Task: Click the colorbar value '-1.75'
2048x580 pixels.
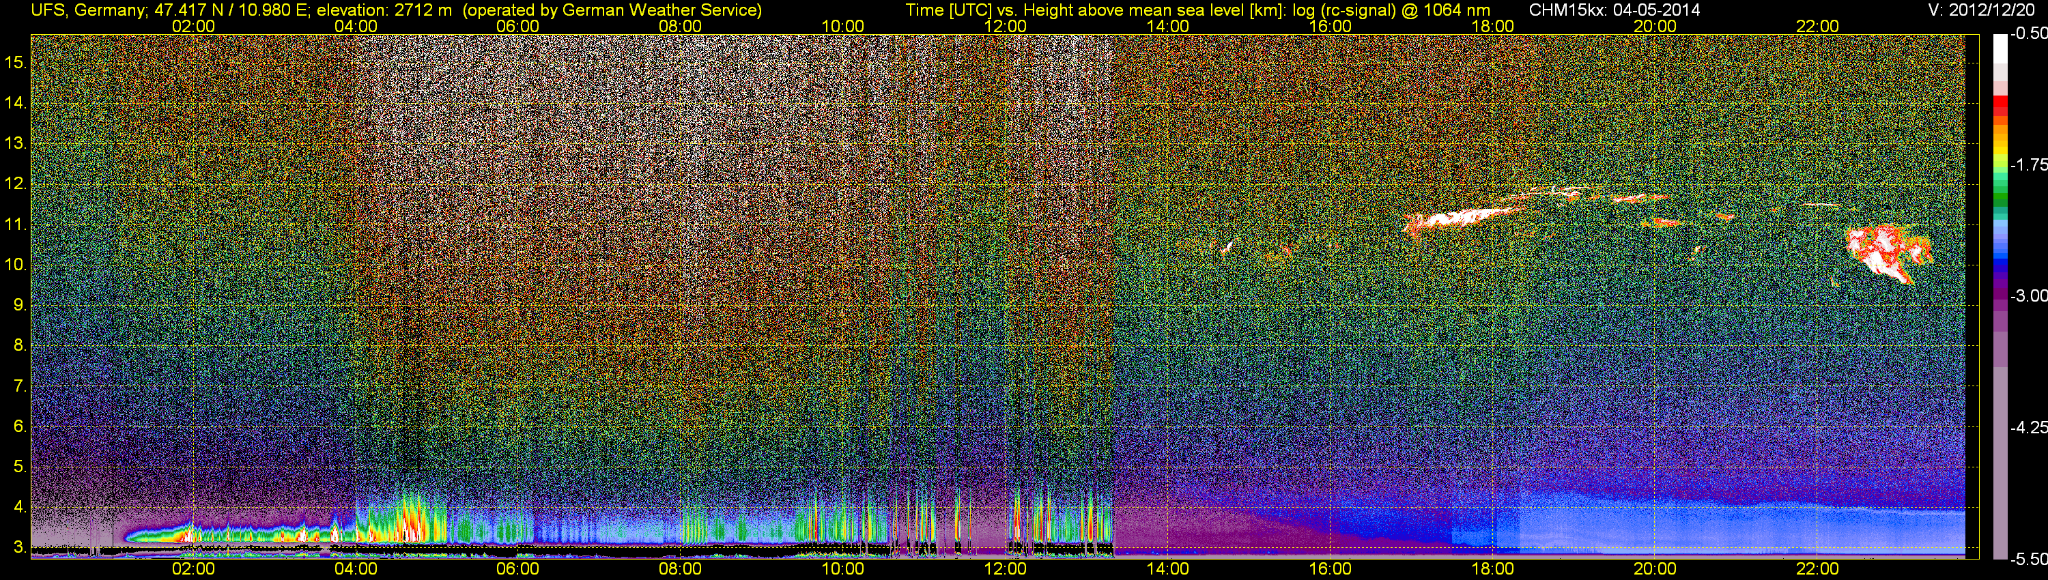Action: (x=2028, y=164)
